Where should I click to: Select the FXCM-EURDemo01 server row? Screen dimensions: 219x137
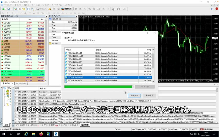click(108, 56)
